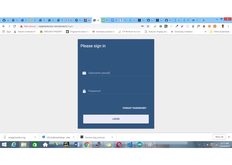
Task: Bookmark this page with the star icon
Action: click(x=148, y=26)
